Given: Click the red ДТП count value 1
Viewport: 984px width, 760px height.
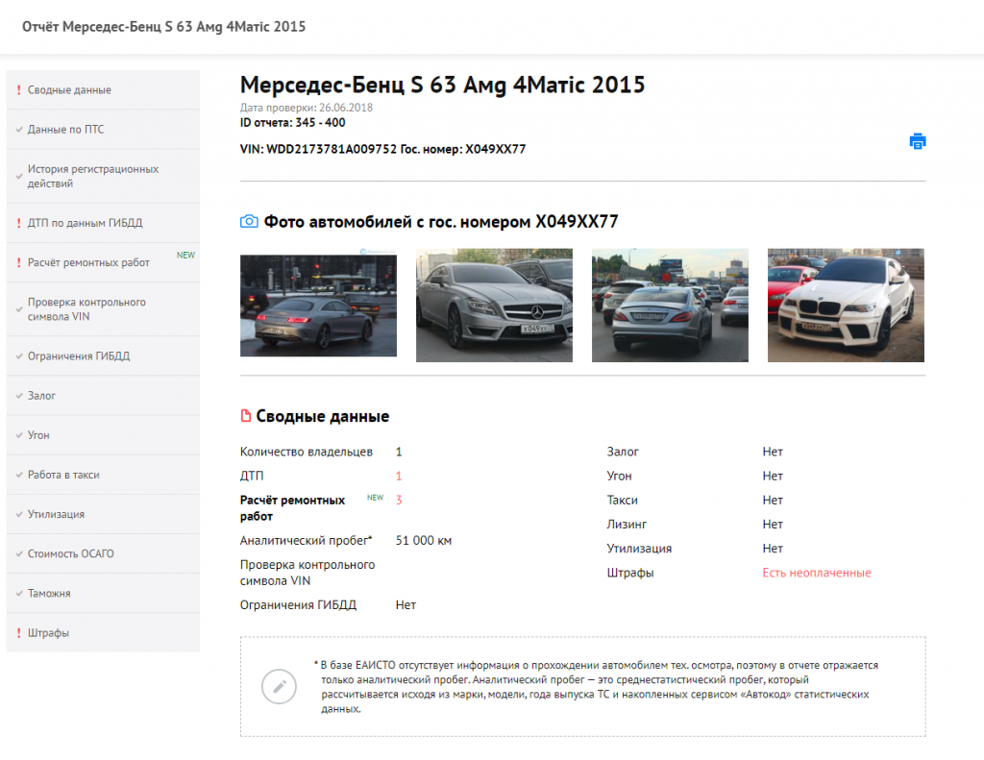Looking at the screenshot, I should pos(399,476).
